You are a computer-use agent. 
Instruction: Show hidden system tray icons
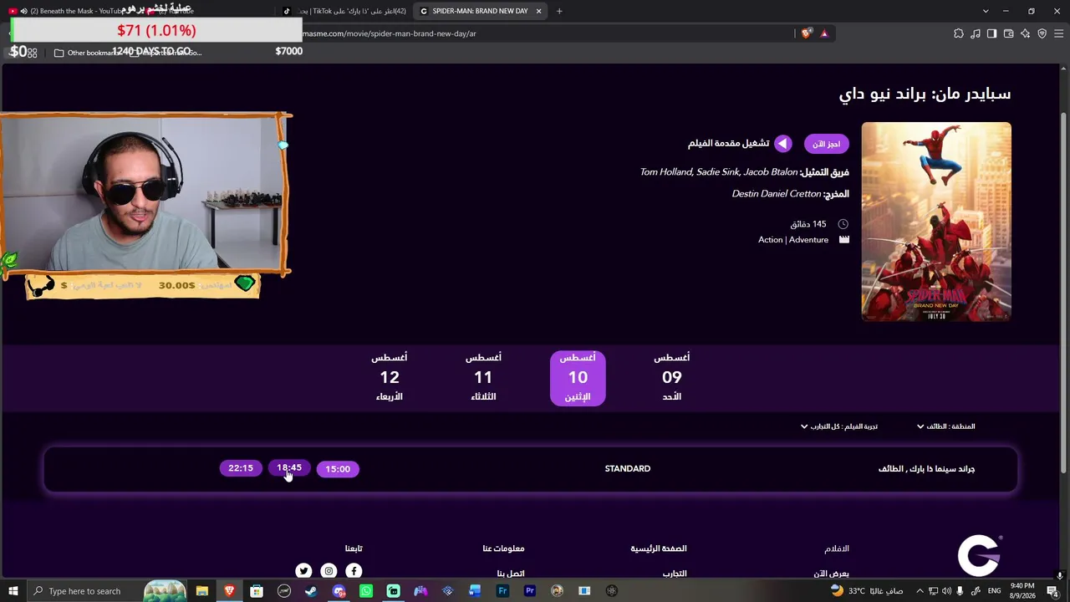(920, 591)
